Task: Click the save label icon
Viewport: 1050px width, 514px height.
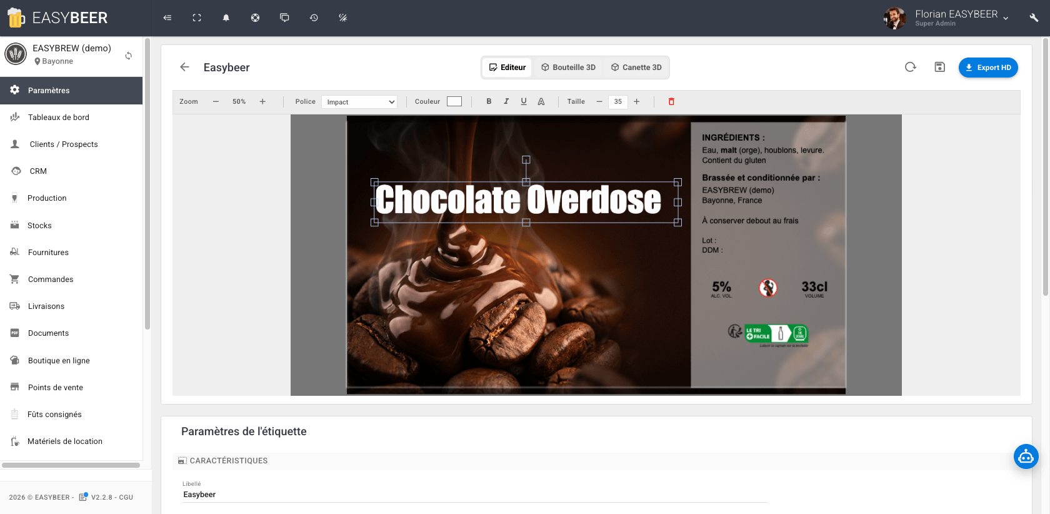Action: click(x=939, y=67)
